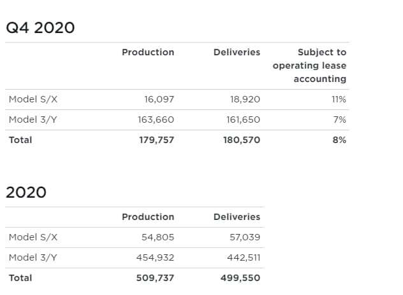Image resolution: width=403 pixels, height=295 pixels.
Task: Click the full-year Model 3/Y deliveries value 442,511
Action: (244, 257)
